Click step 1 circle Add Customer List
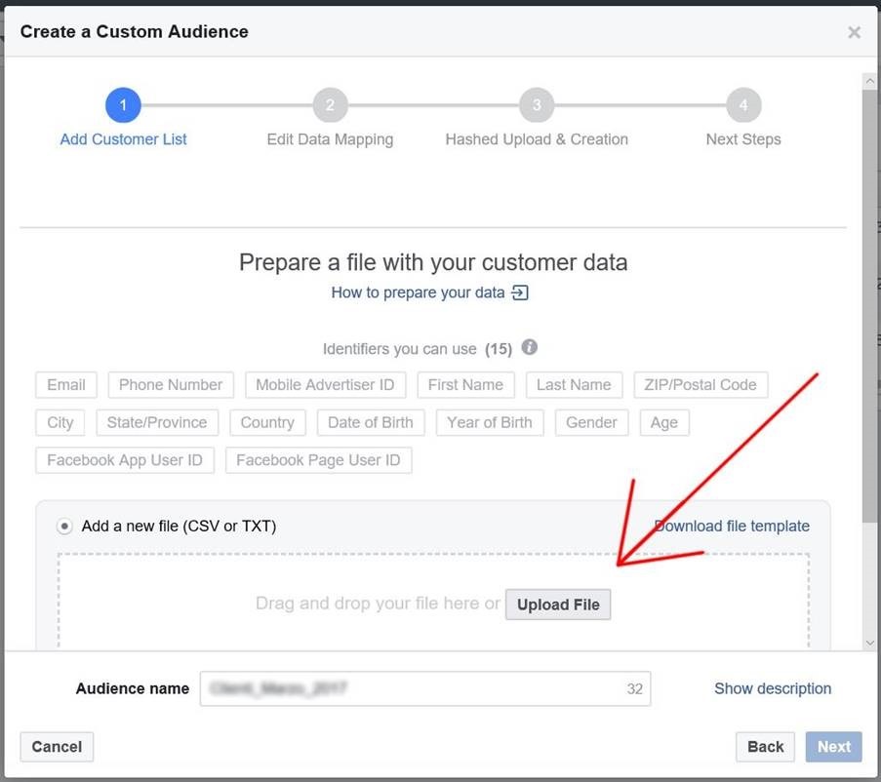Screen dimensions: 881x782 pyautogui.click(x=123, y=105)
